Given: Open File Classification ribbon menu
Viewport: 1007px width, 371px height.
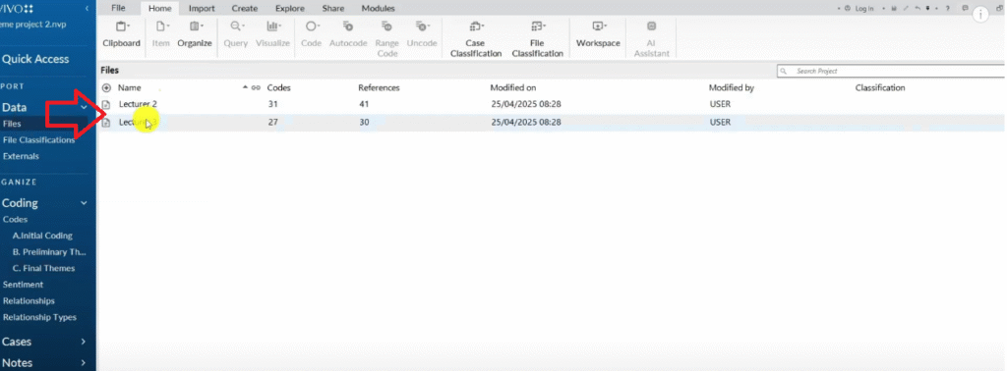Looking at the screenshot, I should pos(538,39).
